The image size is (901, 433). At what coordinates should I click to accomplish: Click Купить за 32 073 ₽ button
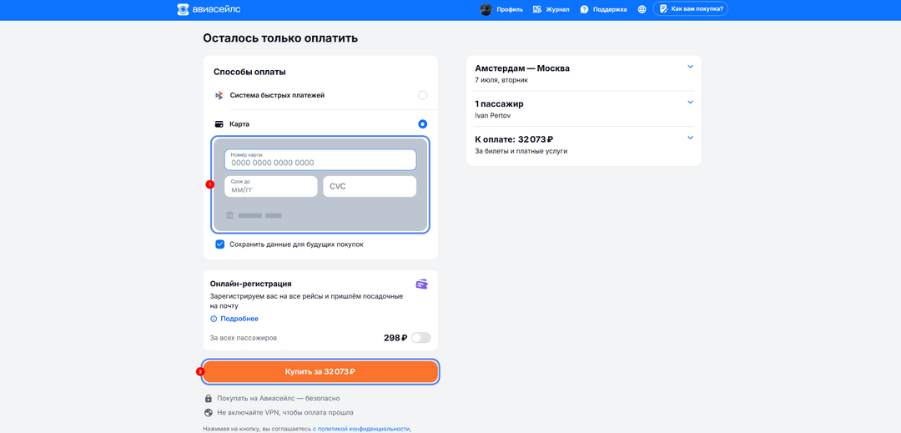click(x=320, y=371)
